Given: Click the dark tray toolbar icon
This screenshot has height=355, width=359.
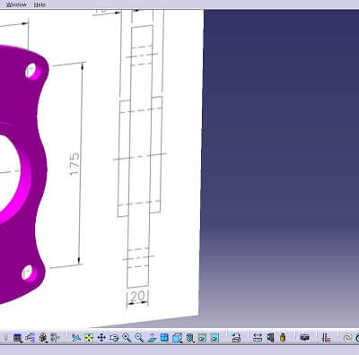Looking at the screenshot, I should 304,338.
